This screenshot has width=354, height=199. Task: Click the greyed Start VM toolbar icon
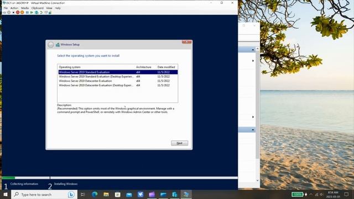[x=9, y=12]
